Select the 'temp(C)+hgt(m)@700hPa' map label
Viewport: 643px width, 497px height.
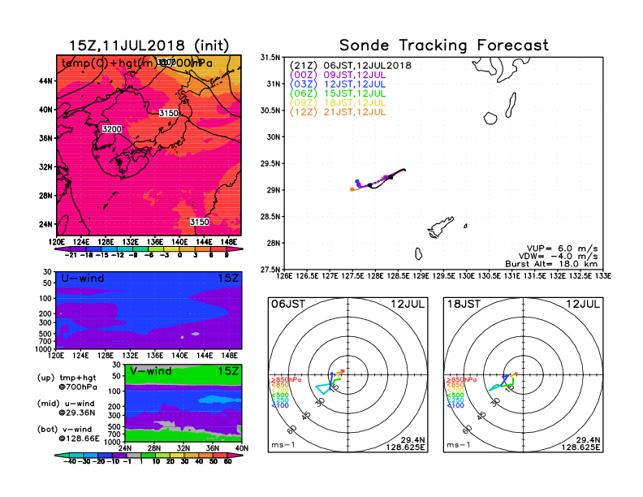pos(137,63)
